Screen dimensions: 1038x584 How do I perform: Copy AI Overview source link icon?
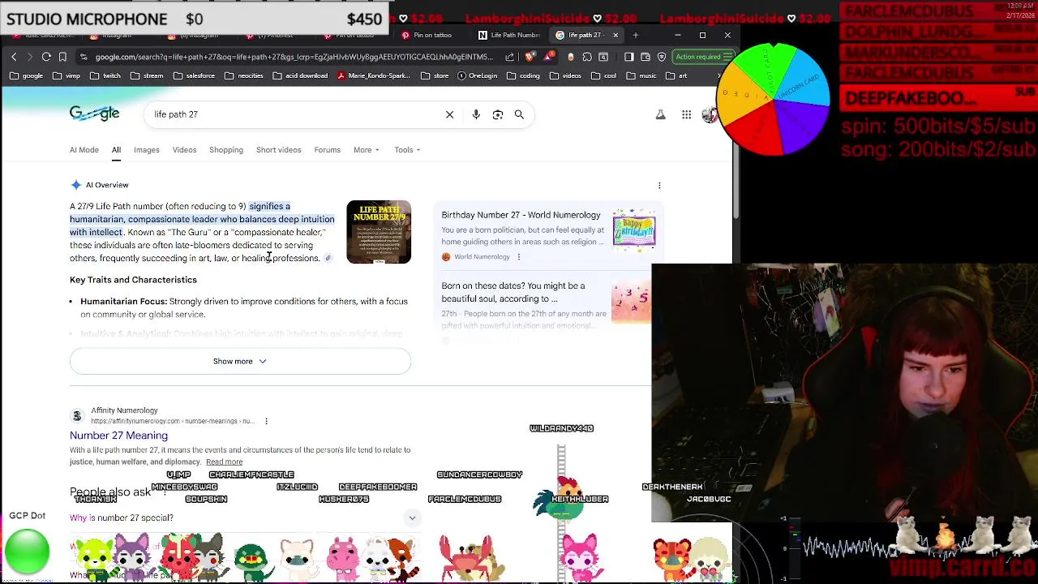(x=328, y=258)
